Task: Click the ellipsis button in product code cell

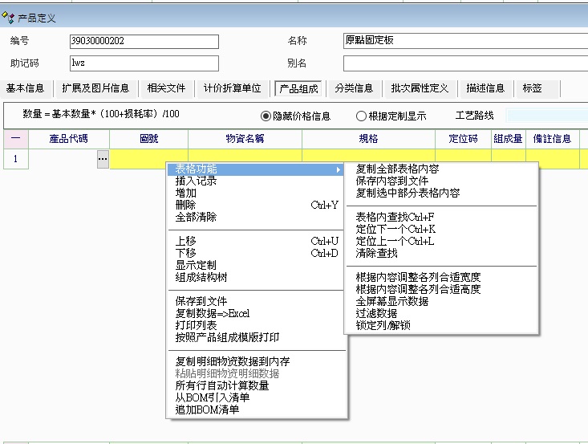Action: point(103,159)
